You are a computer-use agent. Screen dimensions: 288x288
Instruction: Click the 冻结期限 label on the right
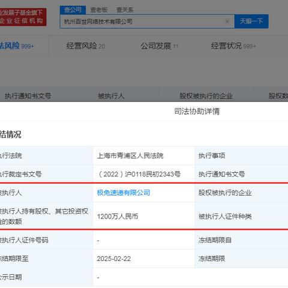point(212,259)
